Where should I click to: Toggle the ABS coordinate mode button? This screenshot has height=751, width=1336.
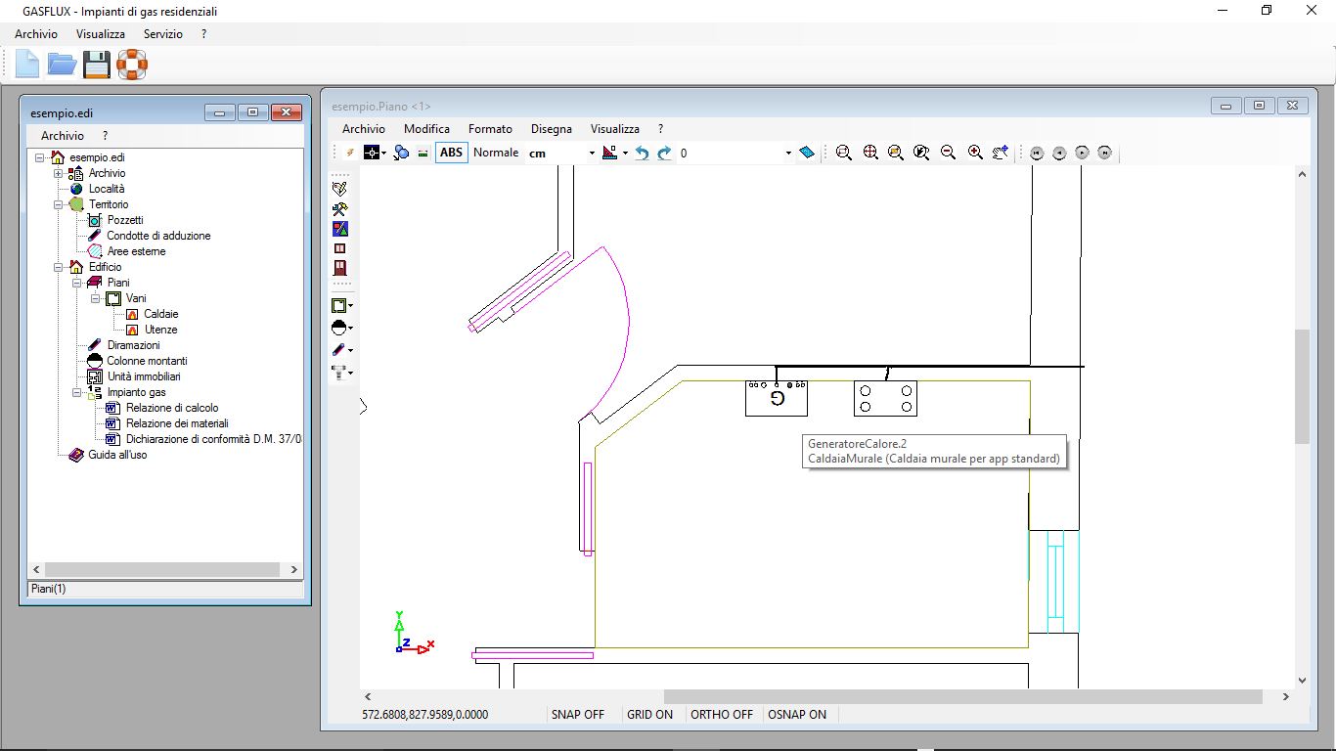tap(451, 153)
